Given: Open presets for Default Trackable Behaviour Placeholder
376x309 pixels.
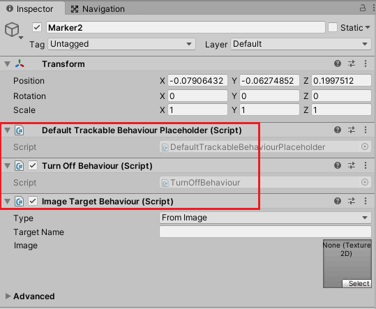Looking at the screenshot, I should [x=352, y=130].
